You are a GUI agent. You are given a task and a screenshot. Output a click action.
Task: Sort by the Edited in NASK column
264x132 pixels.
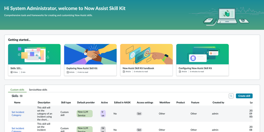pos(122,102)
